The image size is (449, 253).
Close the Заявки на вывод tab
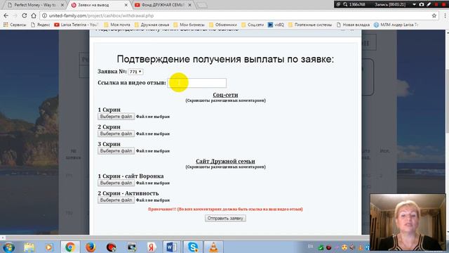point(126,5)
